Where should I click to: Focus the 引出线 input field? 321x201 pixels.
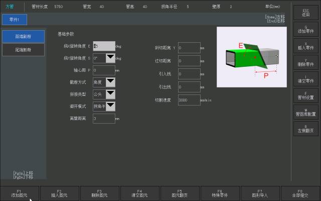pyautogui.click(x=189, y=87)
